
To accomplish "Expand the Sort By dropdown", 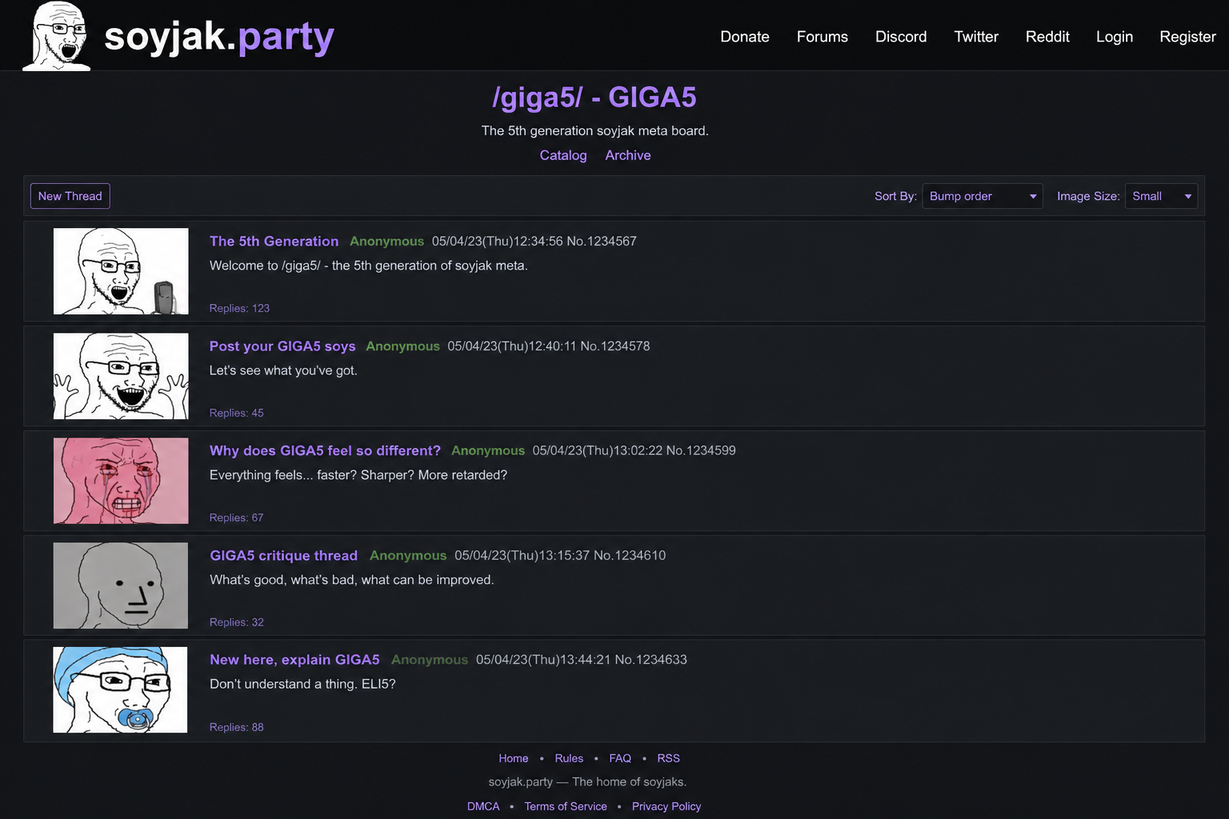I will click(982, 196).
